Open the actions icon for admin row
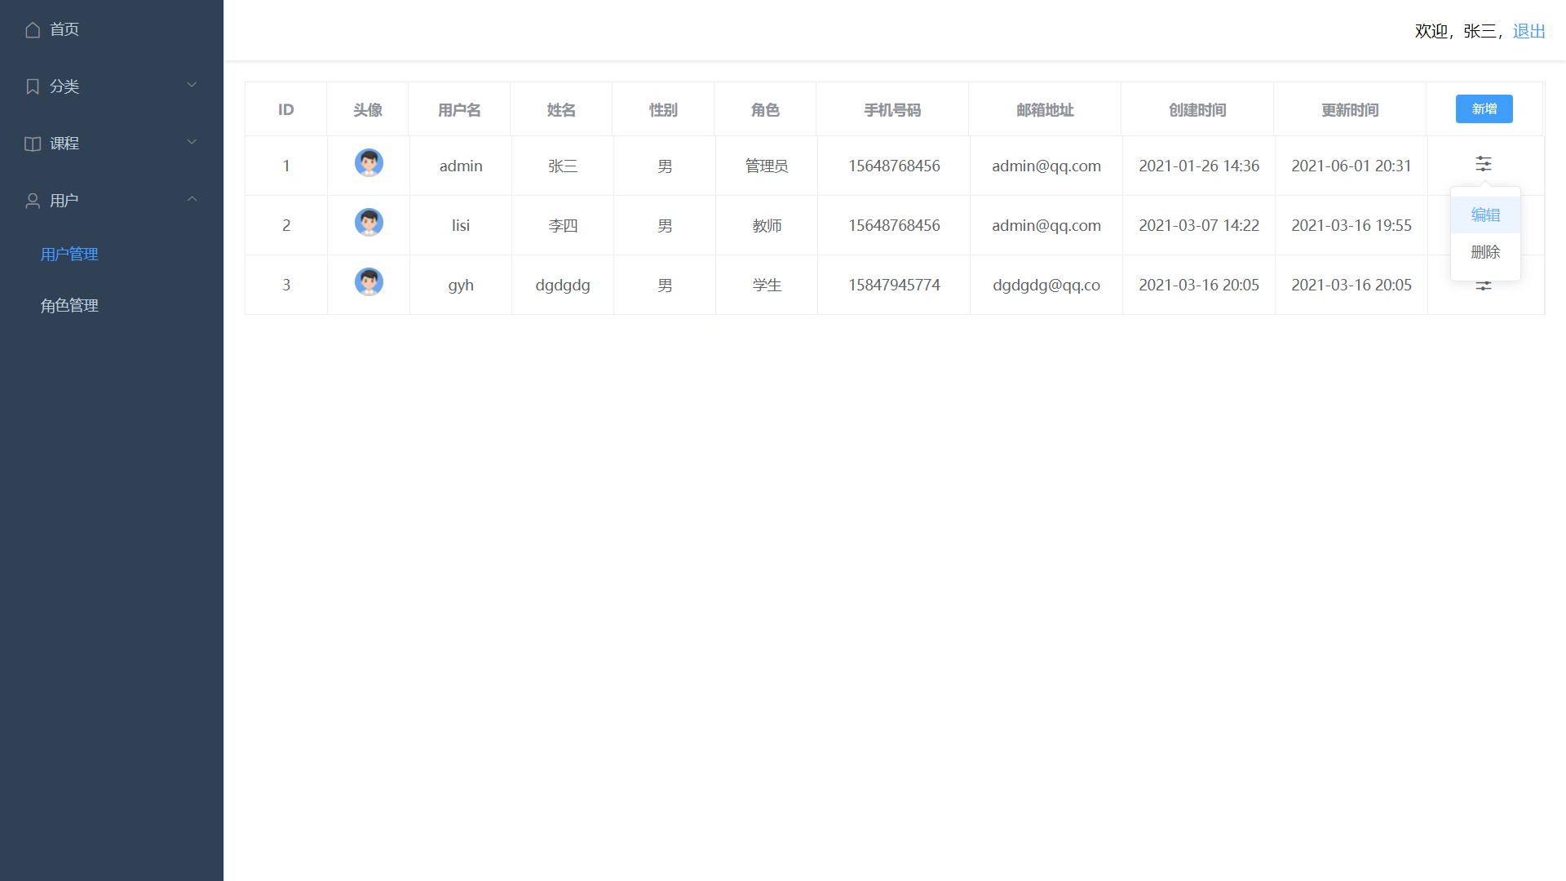1566x881 pixels. (x=1484, y=164)
